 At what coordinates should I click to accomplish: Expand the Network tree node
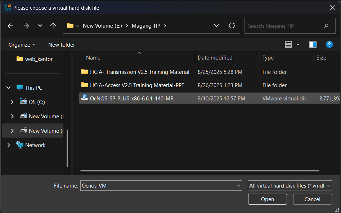(9, 145)
